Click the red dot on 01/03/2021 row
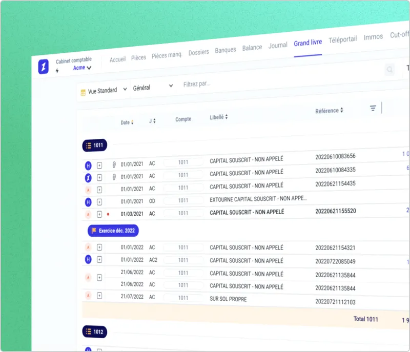This screenshot has width=410, height=352. 108,214
